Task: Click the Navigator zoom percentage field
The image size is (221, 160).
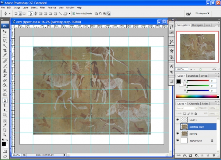Action: click(182, 69)
